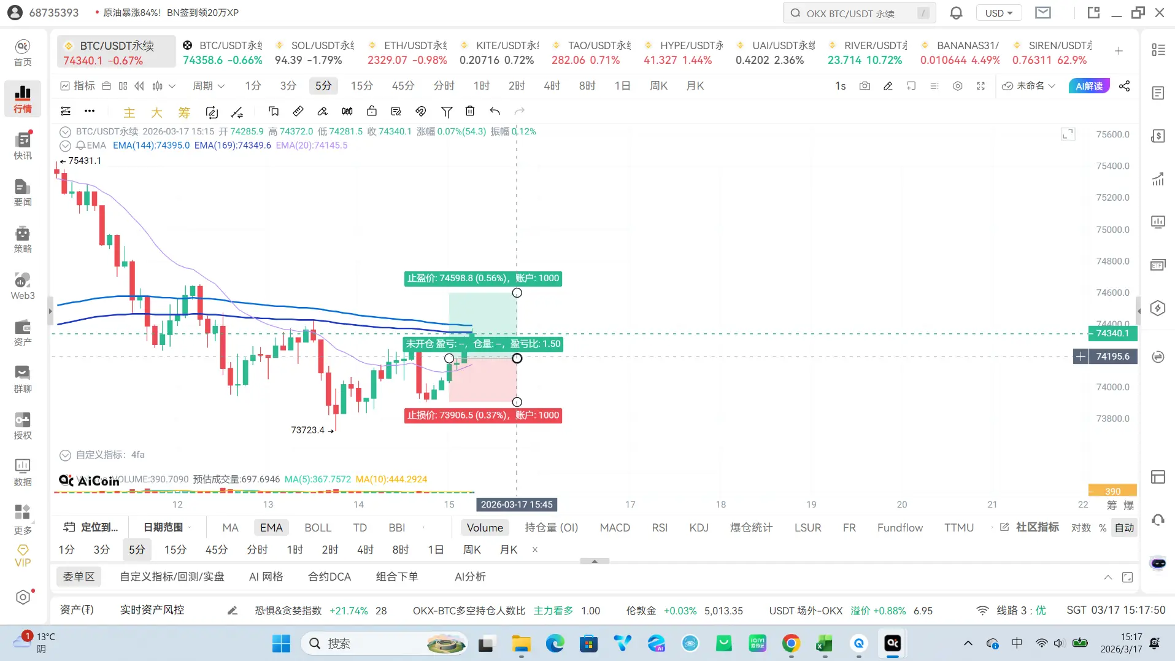Open the 未命名 layout dropdown
Screen dimensions: 1175x661
(1028, 86)
